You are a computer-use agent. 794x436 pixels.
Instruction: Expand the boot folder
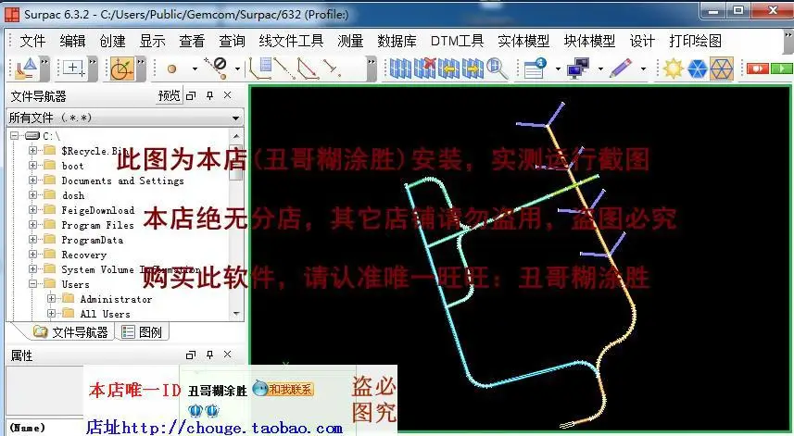33,166
